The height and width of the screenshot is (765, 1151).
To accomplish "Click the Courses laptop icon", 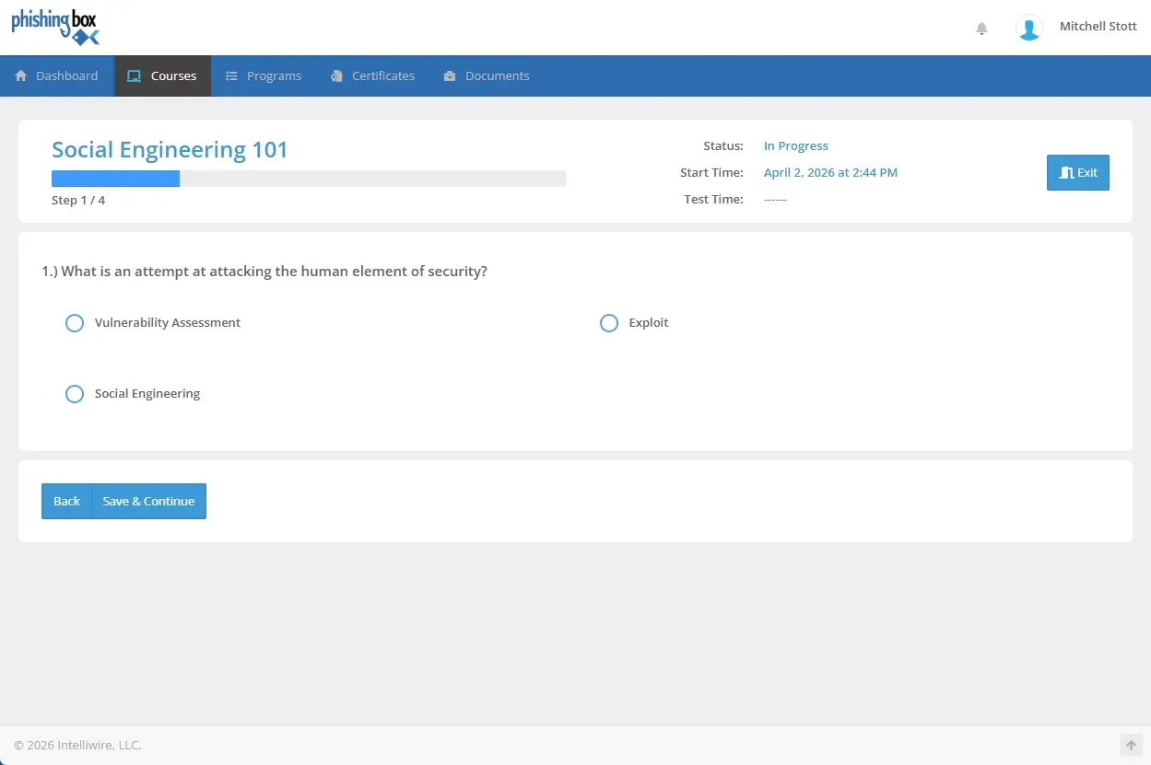I will coord(135,76).
